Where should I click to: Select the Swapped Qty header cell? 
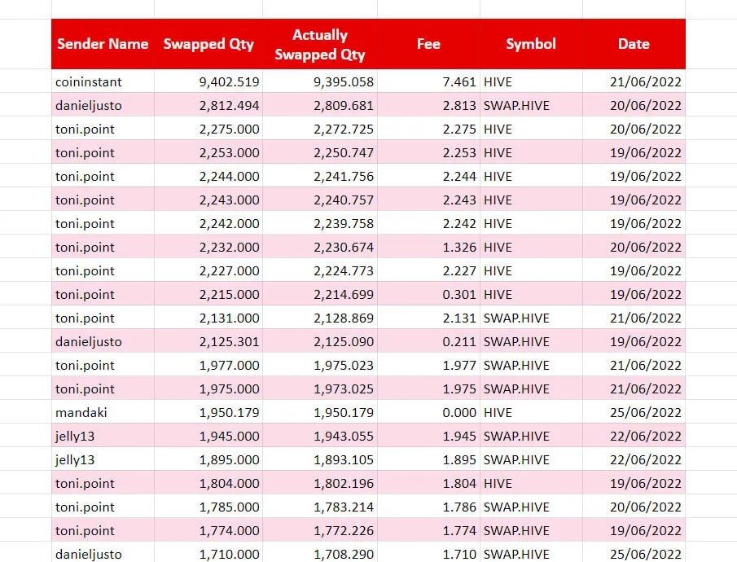coord(208,44)
